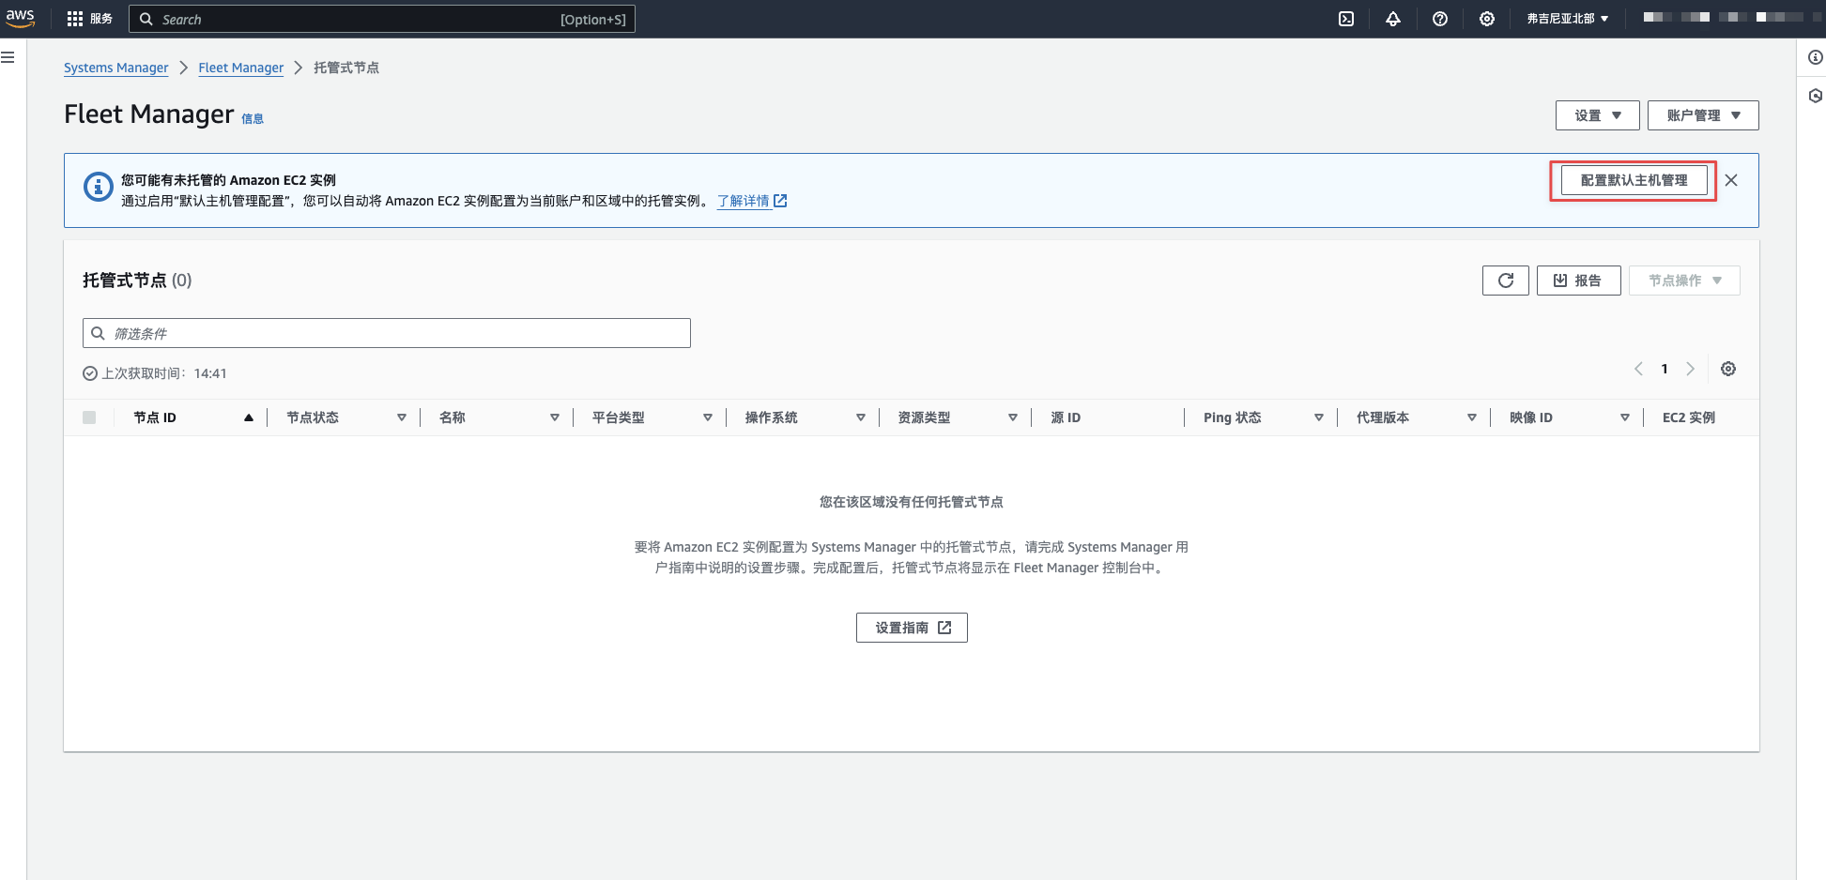The height and width of the screenshot is (880, 1826).
Task: Click the Systems Manager breadcrumb link
Action: tap(116, 68)
